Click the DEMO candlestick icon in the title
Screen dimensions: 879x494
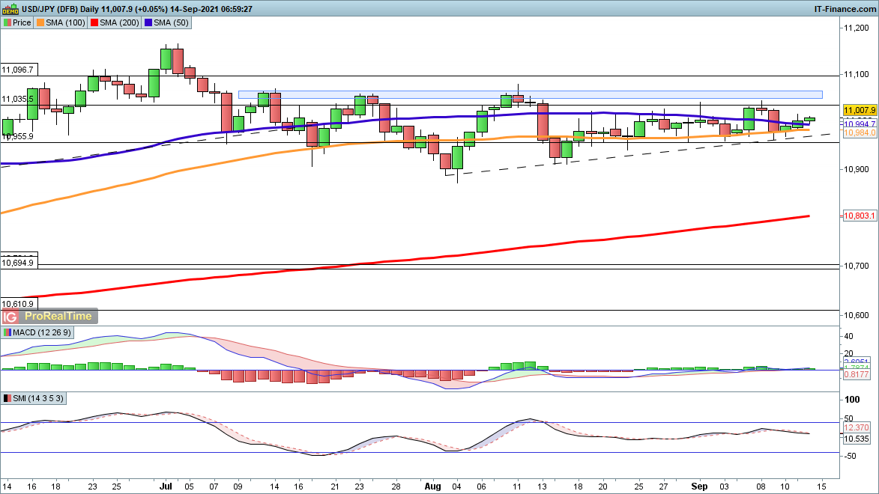point(7,8)
